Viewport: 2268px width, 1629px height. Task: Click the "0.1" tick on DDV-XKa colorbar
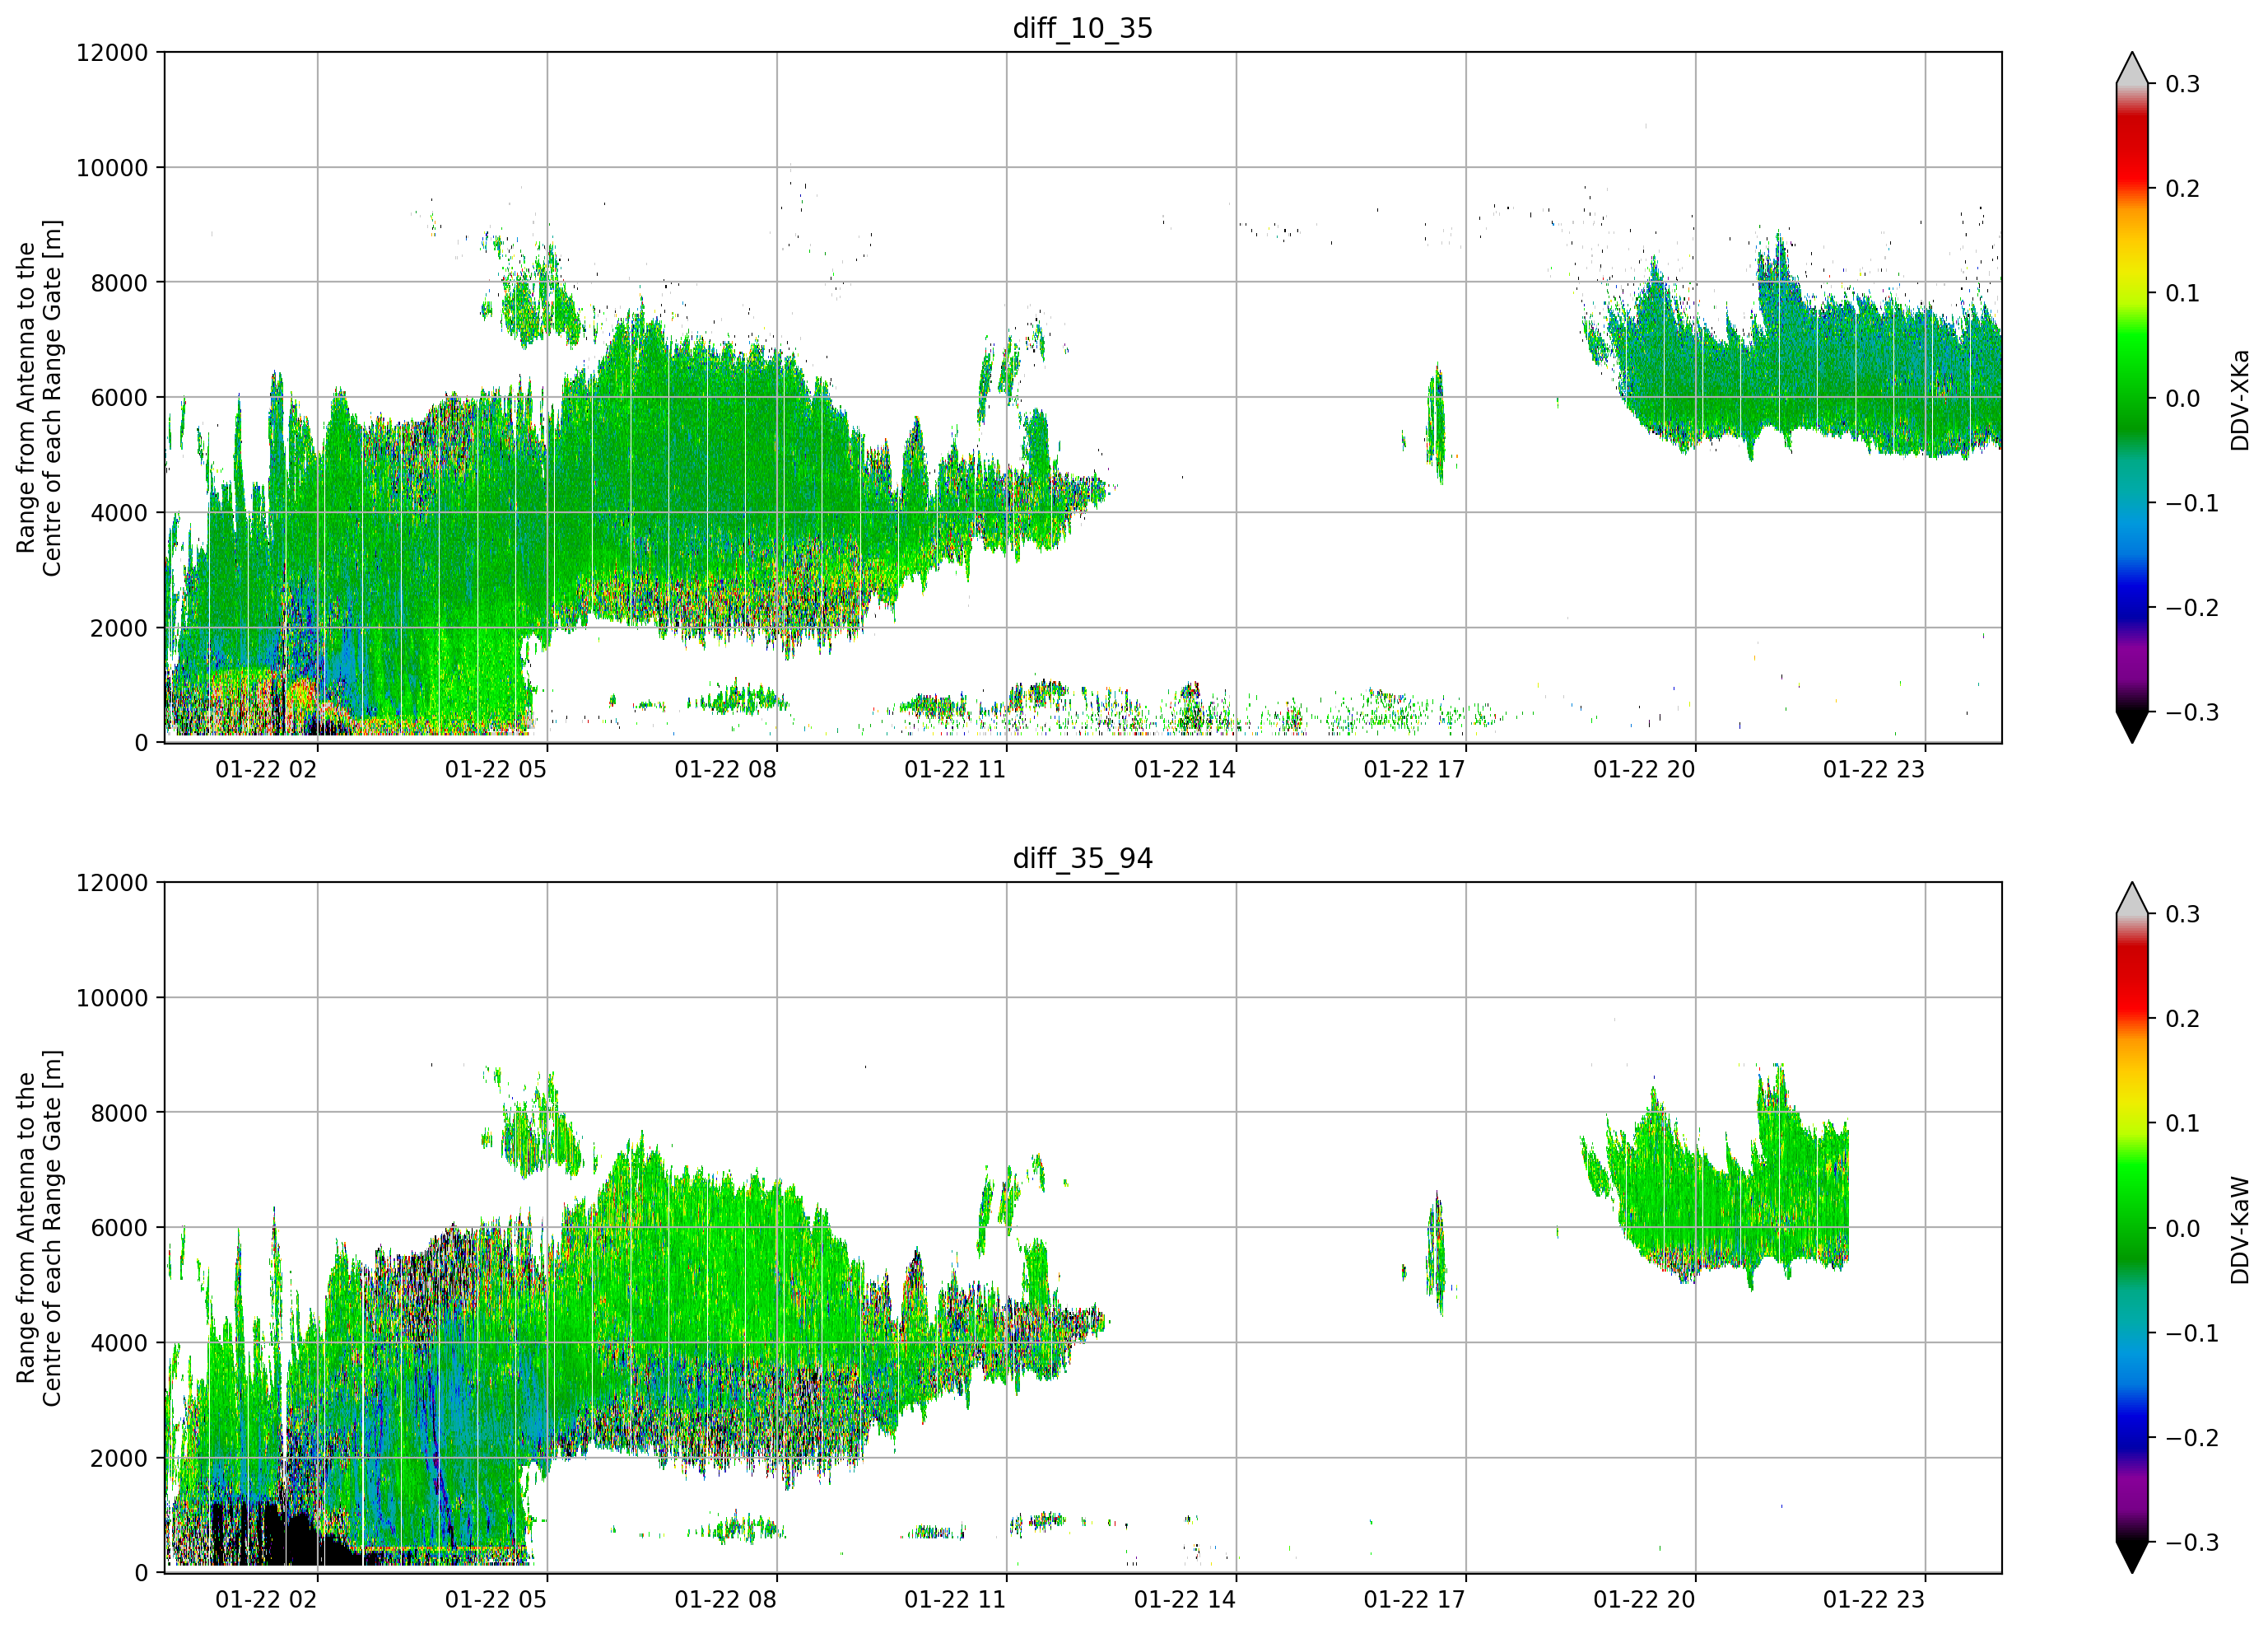click(2183, 293)
